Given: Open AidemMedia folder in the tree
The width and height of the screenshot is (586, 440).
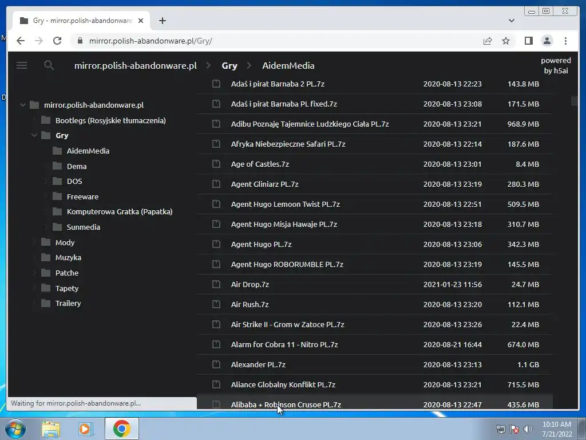Looking at the screenshot, I should 88,151.
